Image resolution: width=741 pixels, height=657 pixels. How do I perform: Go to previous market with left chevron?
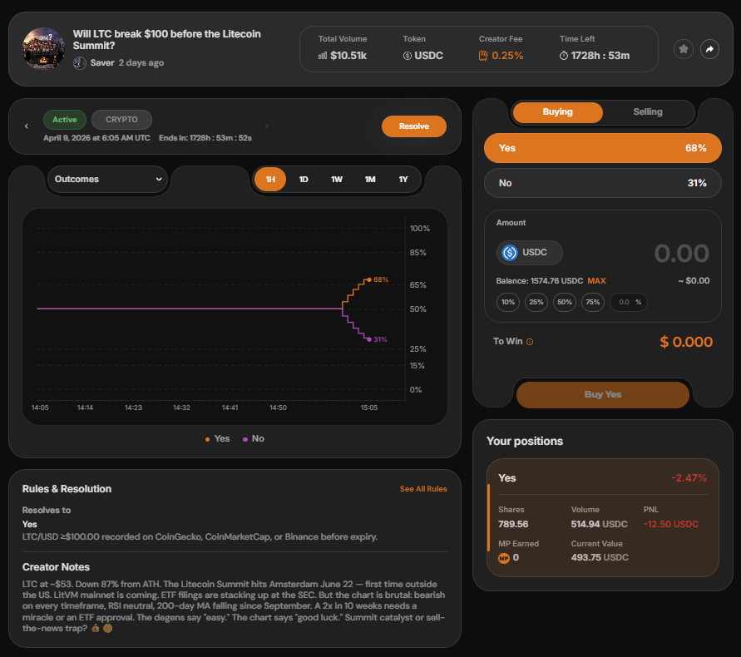[x=27, y=126]
